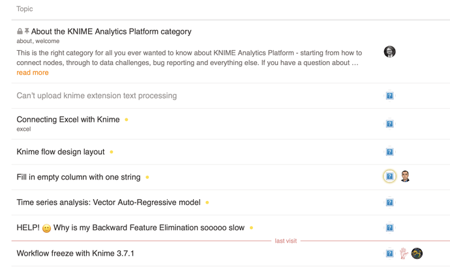This screenshot has height=268, width=450.
Task: Click the red hand avatar on Workflow freeze row
Action: click(x=404, y=254)
